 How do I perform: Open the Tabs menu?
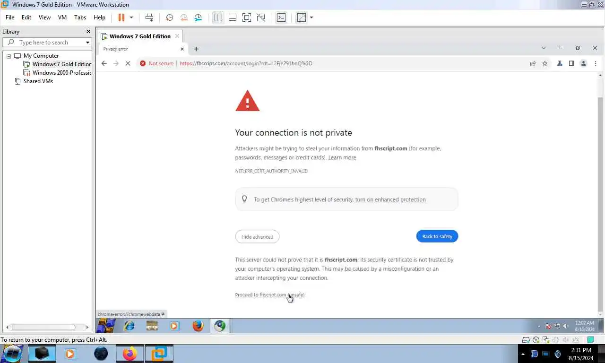pyautogui.click(x=80, y=17)
